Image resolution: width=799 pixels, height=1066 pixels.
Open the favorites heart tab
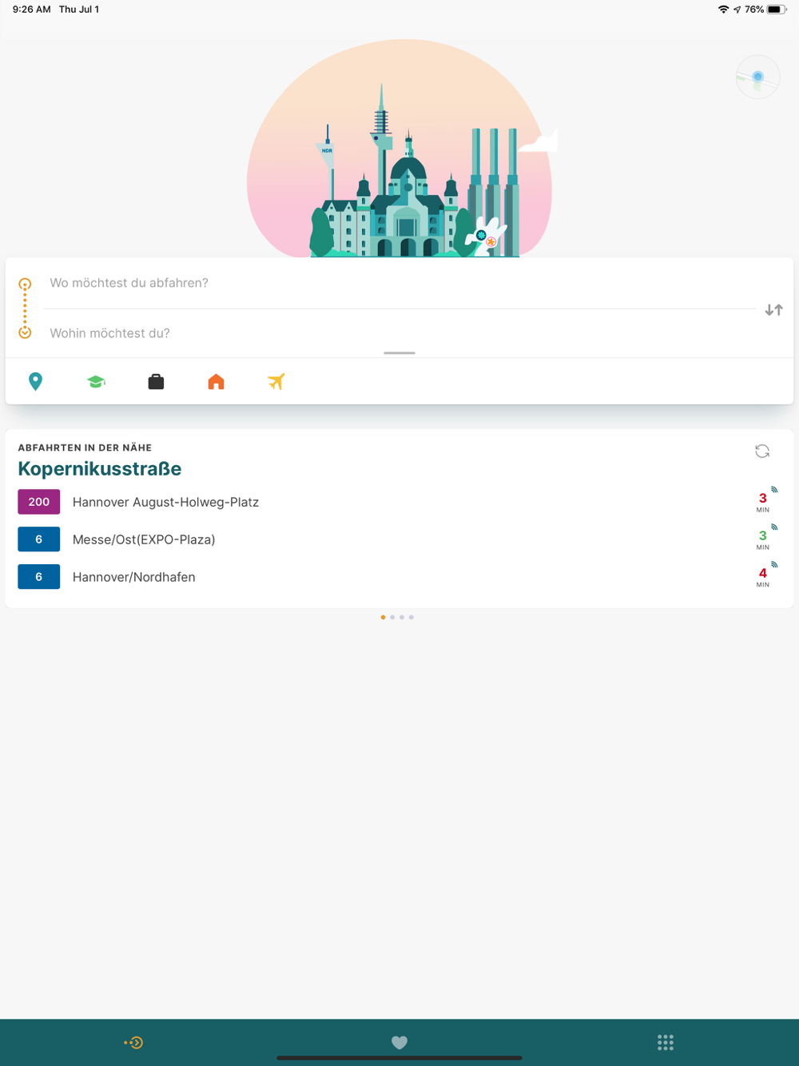(399, 1042)
